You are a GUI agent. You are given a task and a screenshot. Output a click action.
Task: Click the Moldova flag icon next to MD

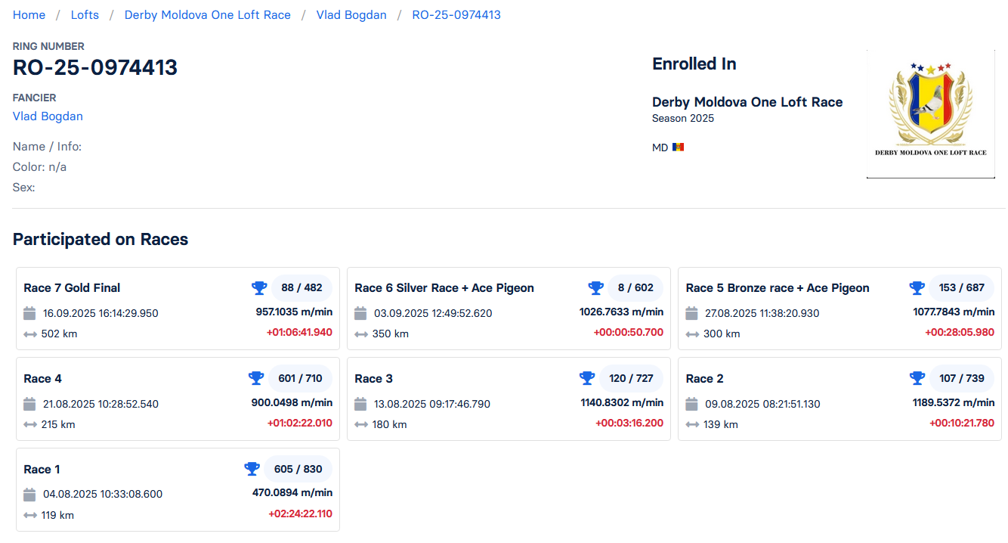click(678, 147)
